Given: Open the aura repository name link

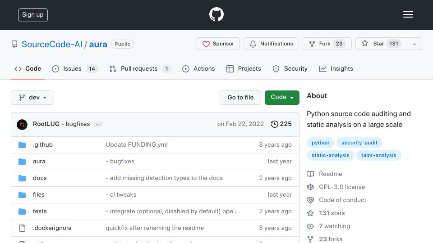Looking at the screenshot, I should (98, 44).
